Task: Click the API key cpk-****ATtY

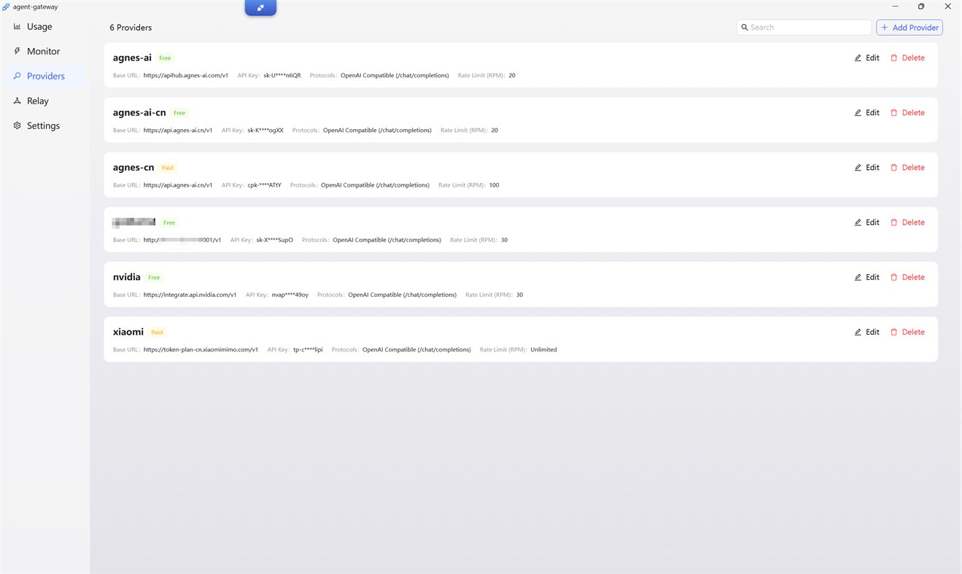Action: [265, 185]
